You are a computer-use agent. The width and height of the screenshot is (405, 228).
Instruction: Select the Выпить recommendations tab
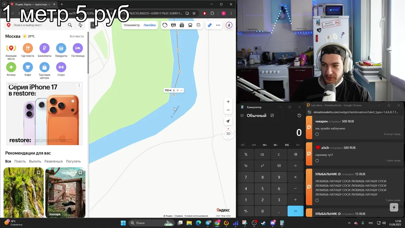35,161
